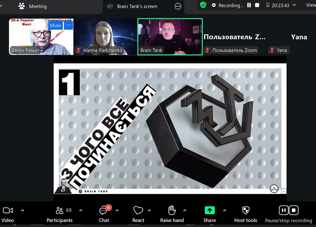Open more options for Brain Tank's screen
Viewport: 316px width, 227px height.
point(178,6)
